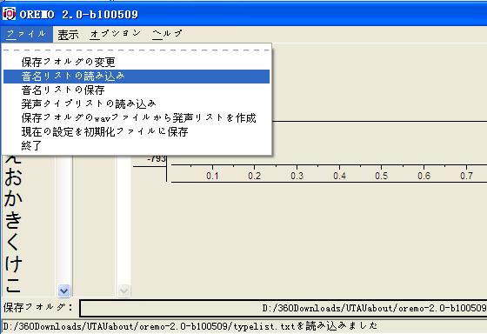Choose 音名リストの保存 menu entry
487x334 pixels.
[x=137, y=90]
